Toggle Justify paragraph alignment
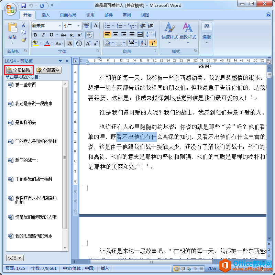 click(132, 34)
